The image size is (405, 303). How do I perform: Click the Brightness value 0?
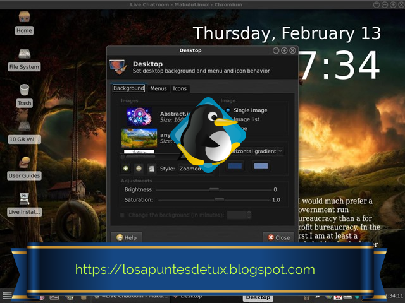(275, 189)
